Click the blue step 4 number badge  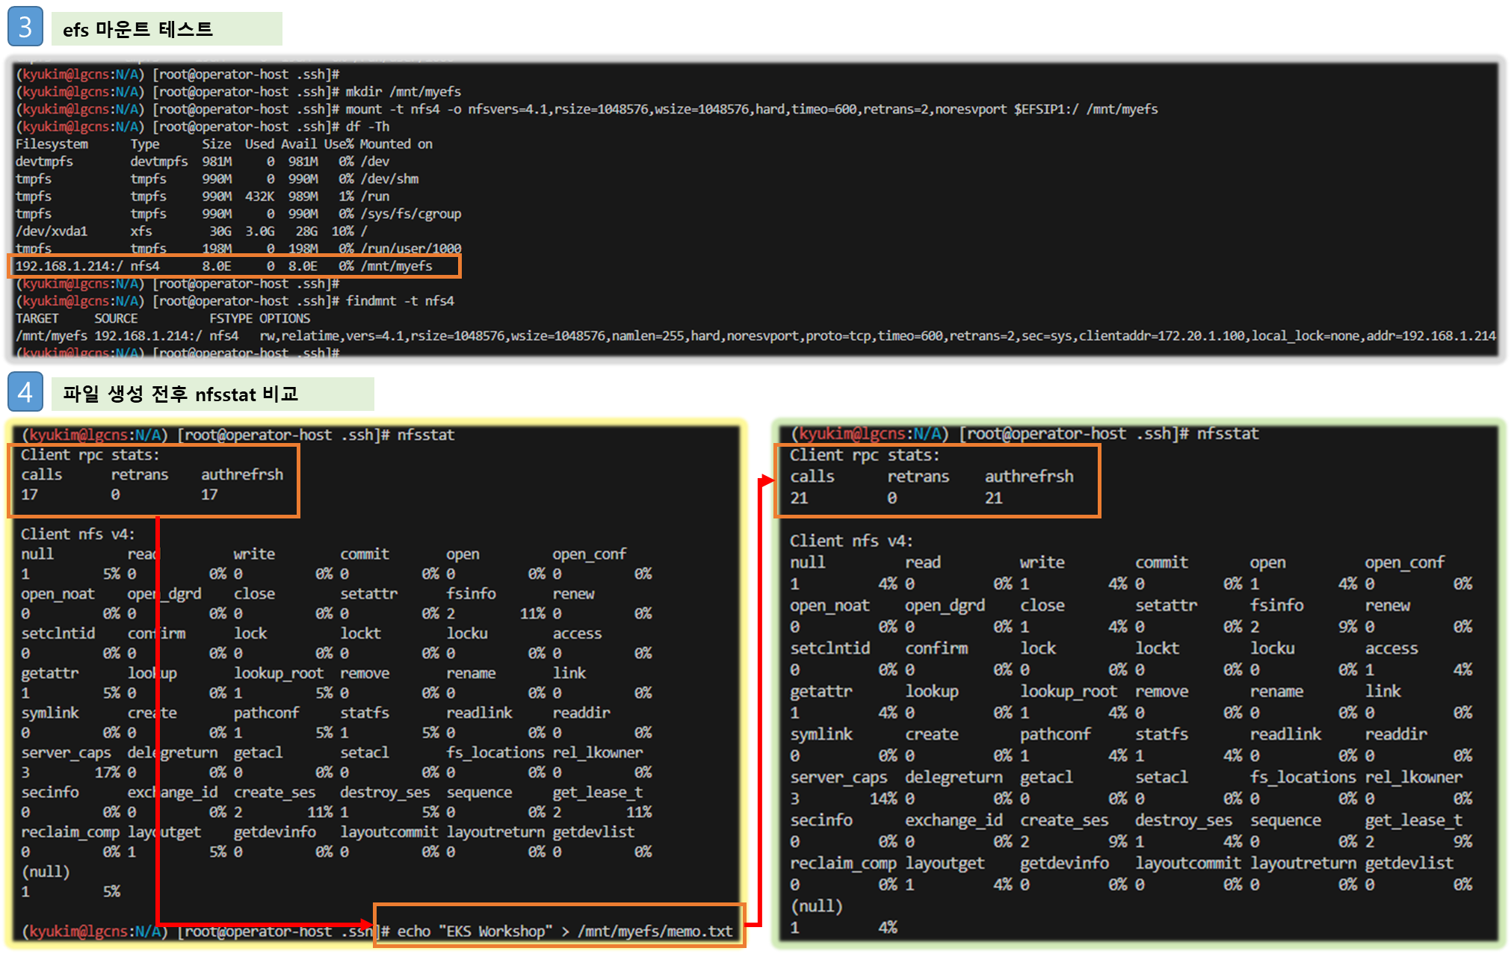(x=25, y=391)
